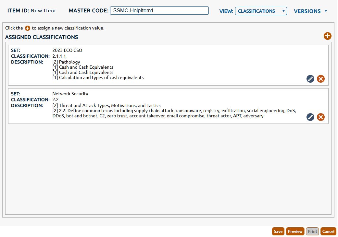Click classification value 2.1.1.1
Image resolution: width=338 pixels, height=237 pixels.
coord(59,56)
